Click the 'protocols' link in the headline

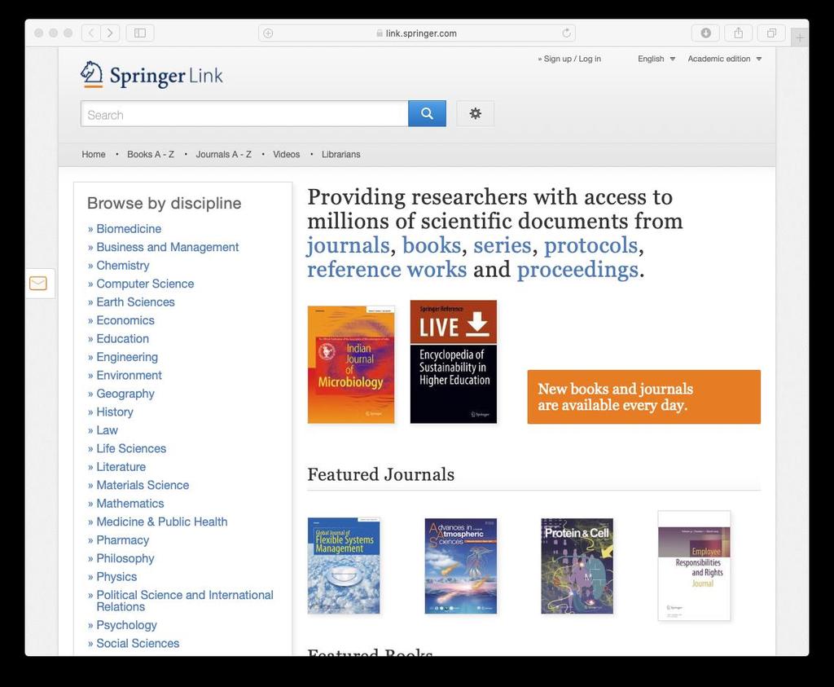tap(590, 246)
